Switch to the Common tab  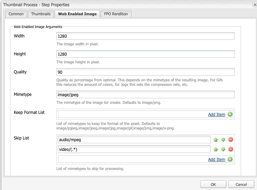coord(16,14)
